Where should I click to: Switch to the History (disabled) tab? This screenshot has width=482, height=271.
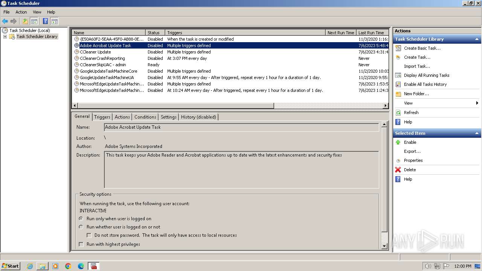198,117
